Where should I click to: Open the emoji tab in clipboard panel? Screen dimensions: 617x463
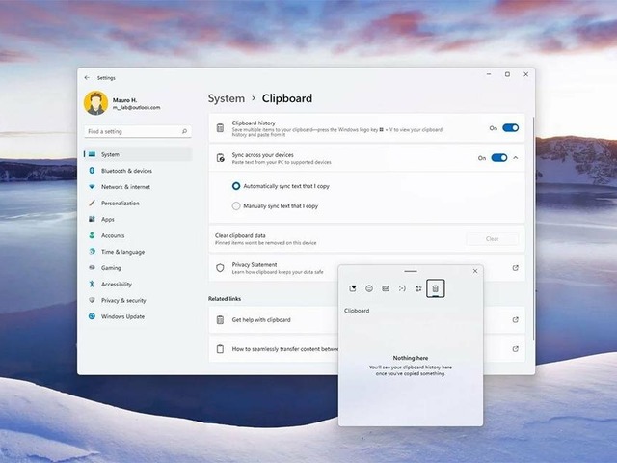[x=369, y=288]
